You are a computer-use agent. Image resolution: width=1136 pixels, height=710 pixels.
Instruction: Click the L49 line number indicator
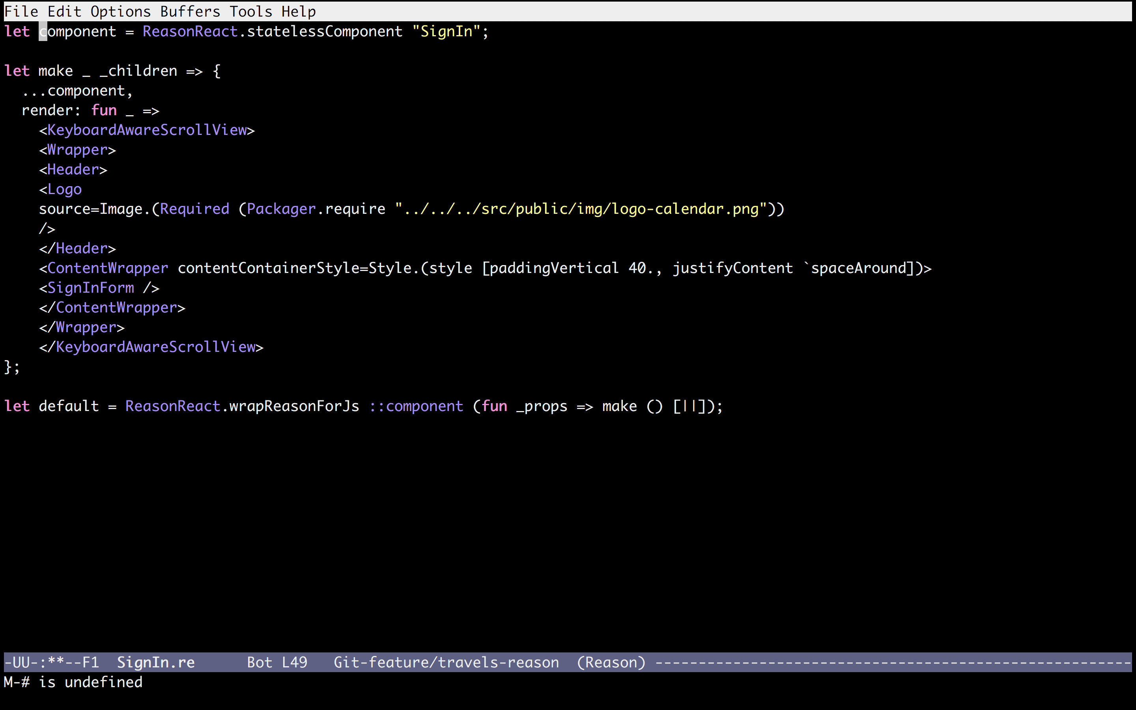(294, 662)
